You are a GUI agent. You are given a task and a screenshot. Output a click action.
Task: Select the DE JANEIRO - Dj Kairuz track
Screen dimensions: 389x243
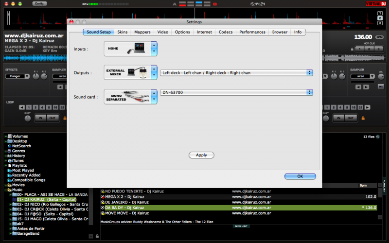point(127,202)
